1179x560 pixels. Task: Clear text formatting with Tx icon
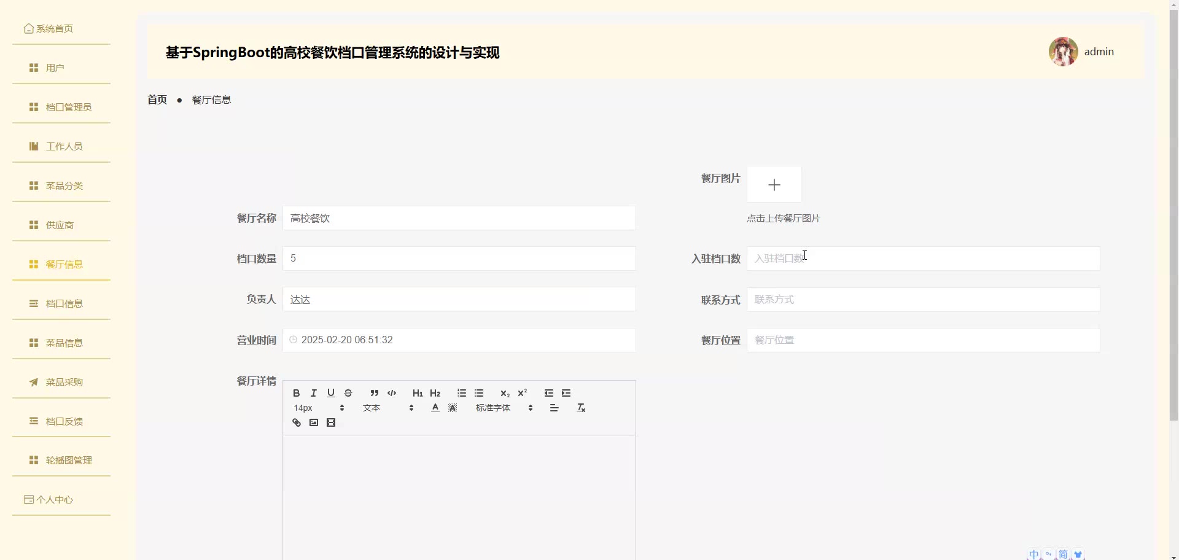click(581, 408)
